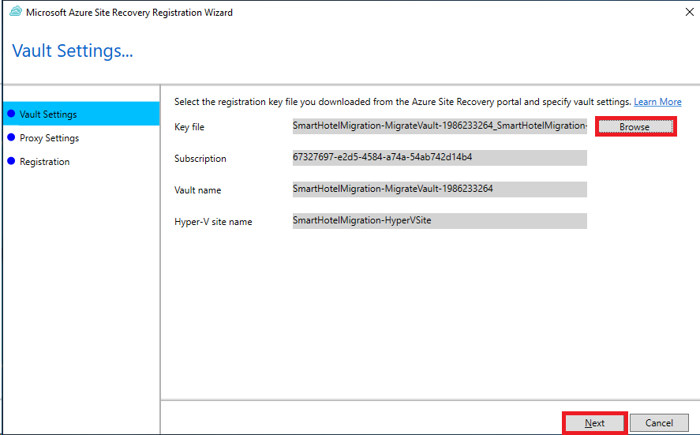Click the 'Vault name' label
Screen dimensions: 700x435
coord(198,190)
